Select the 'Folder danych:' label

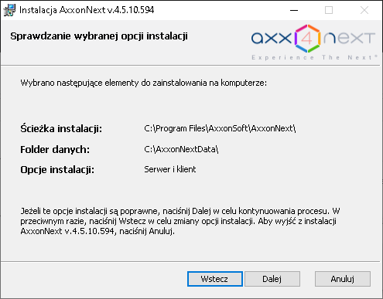click(x=55, y=149)
